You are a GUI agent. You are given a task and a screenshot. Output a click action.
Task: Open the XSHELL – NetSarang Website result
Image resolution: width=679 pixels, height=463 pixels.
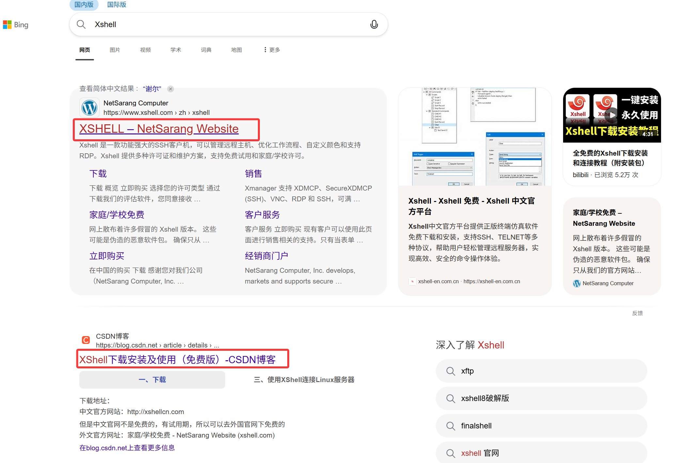click(x=159, y=129)
